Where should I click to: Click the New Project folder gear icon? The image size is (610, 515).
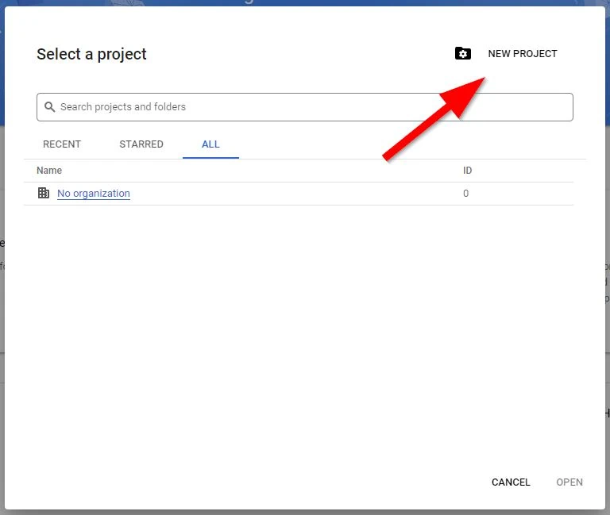[462, 53]
